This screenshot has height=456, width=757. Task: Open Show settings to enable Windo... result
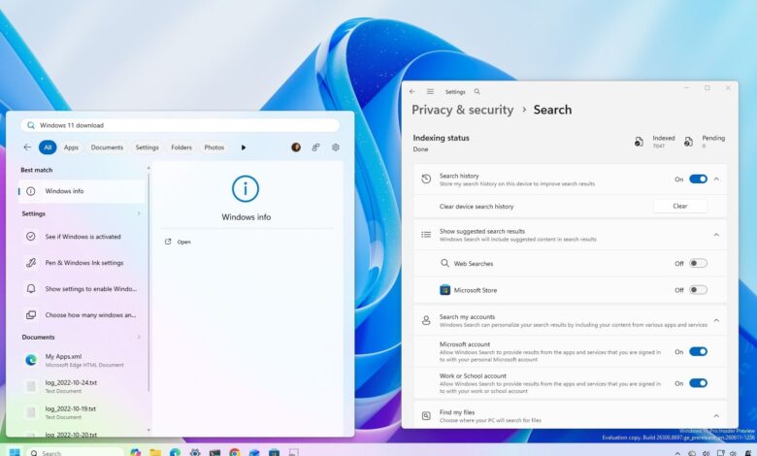[x=82, y=288]
